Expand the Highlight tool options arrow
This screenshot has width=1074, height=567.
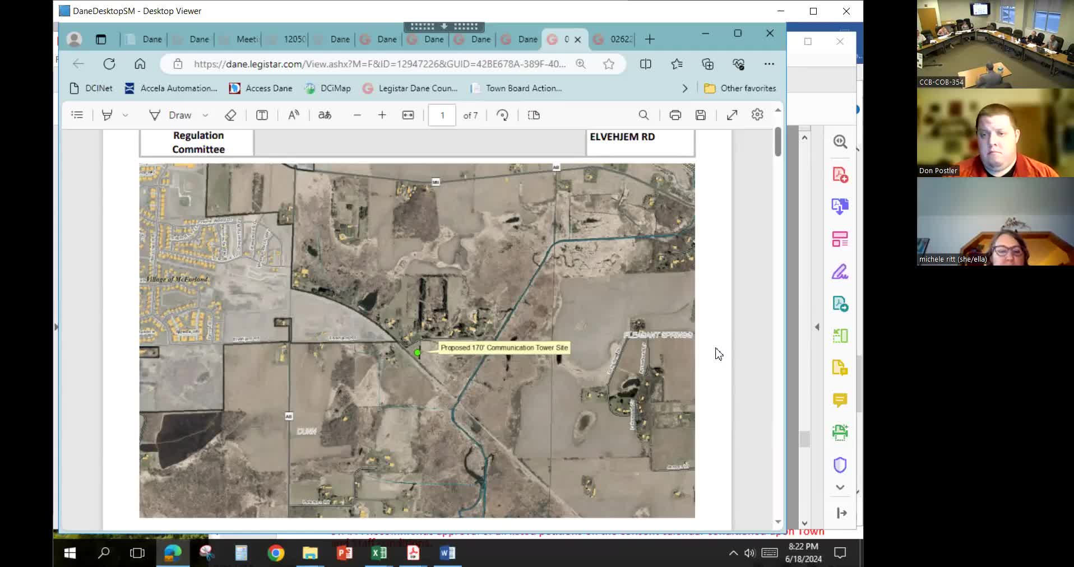point(125,115)
